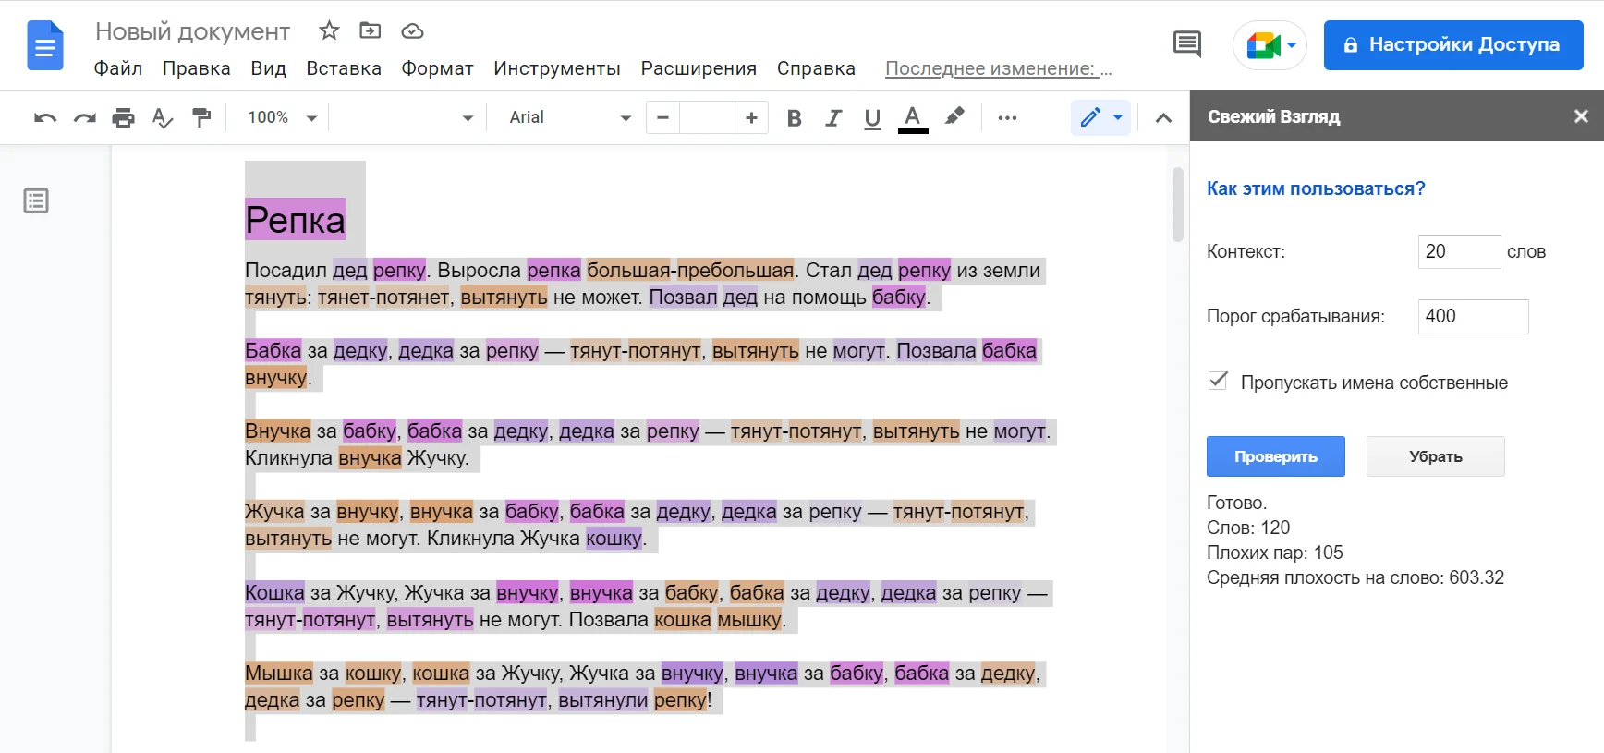Click the Paint format roller icon
Screen dimensions: 1604x753
coord(201,117)
